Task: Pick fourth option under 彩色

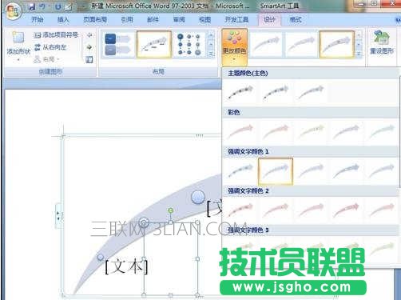Action: tap(346, 131)
